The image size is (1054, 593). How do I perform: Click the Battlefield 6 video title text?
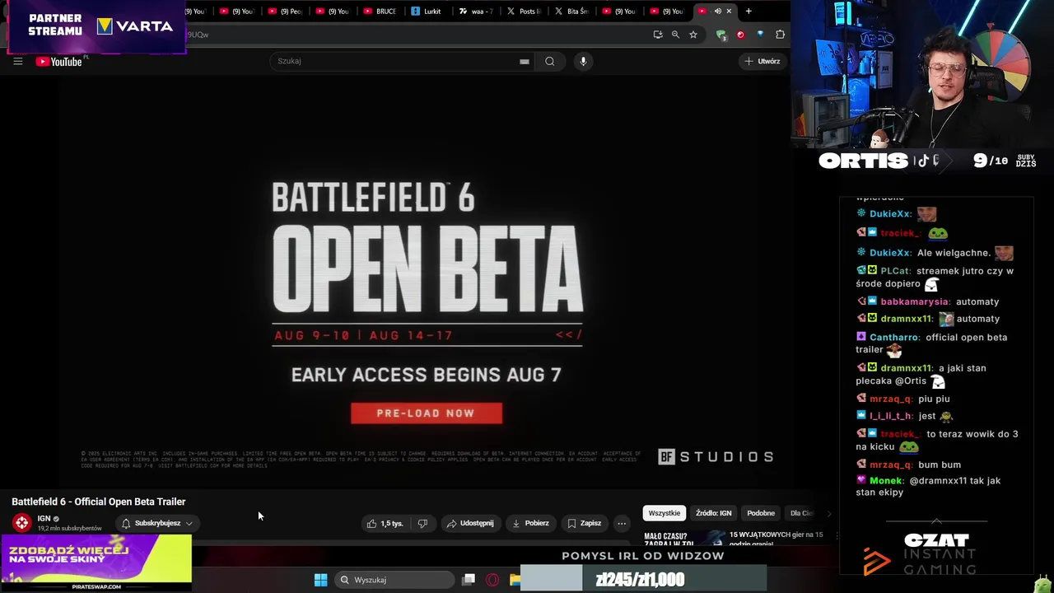[x=98, y=502]
